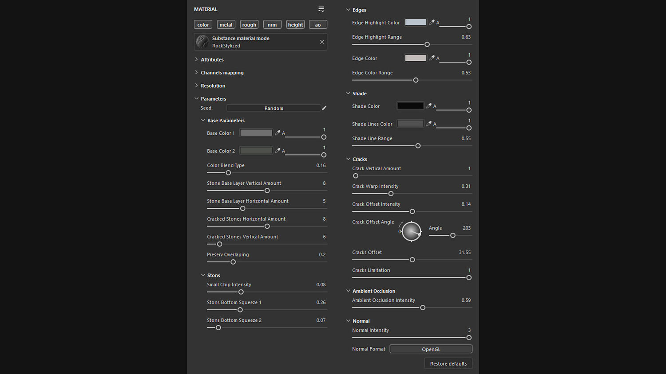Open the Normal Format OpenGL dropdown
This screenshot has height=374, width=666.
coord(431,349)
